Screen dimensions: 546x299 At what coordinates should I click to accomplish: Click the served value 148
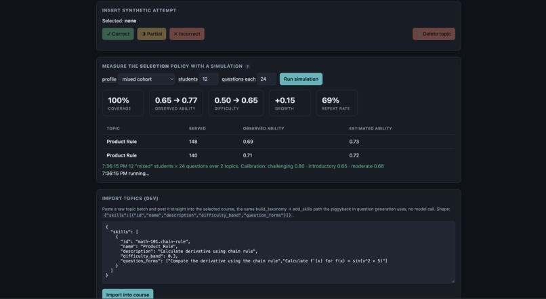pos(193,142)
